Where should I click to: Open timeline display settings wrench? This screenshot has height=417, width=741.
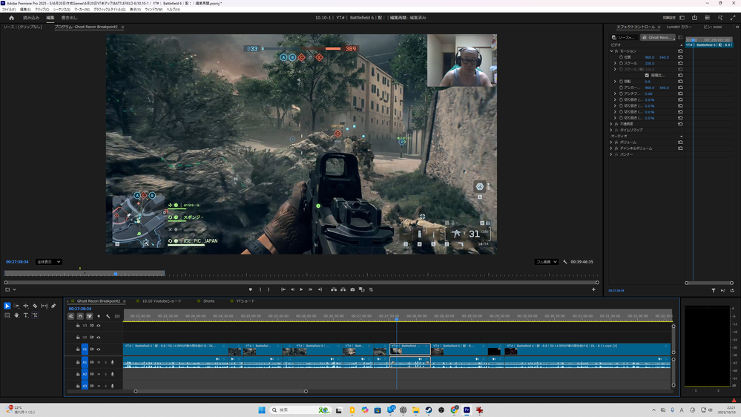pos(108,316)
